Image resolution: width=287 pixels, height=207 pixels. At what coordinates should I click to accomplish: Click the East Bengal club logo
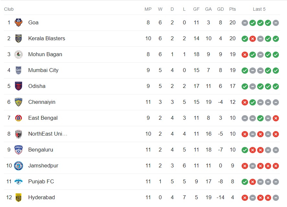coord(18,118)
